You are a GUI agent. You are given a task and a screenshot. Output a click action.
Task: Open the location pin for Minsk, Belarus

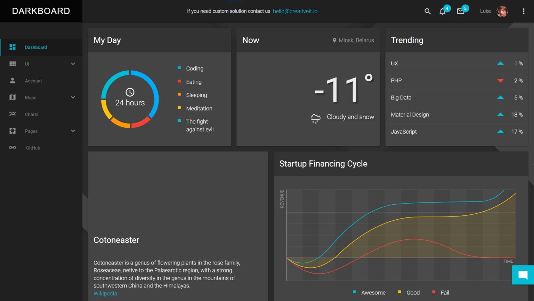(334, 40)
